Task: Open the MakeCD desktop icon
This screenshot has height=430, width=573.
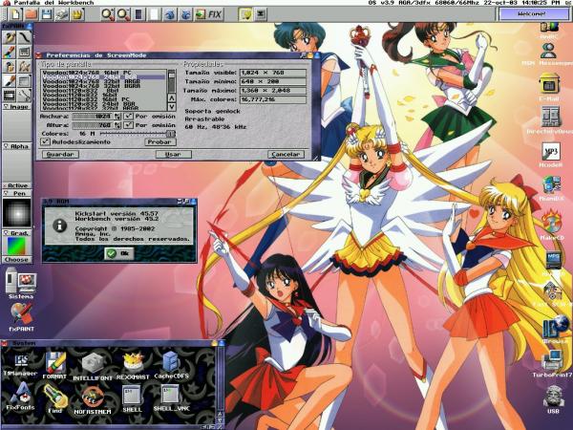Action: coord(551,226)
